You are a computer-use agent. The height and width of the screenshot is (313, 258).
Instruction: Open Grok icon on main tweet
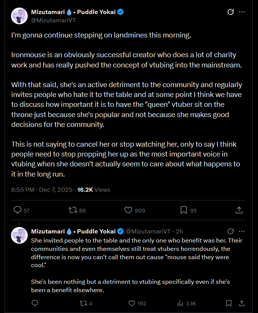click(230, 12)
